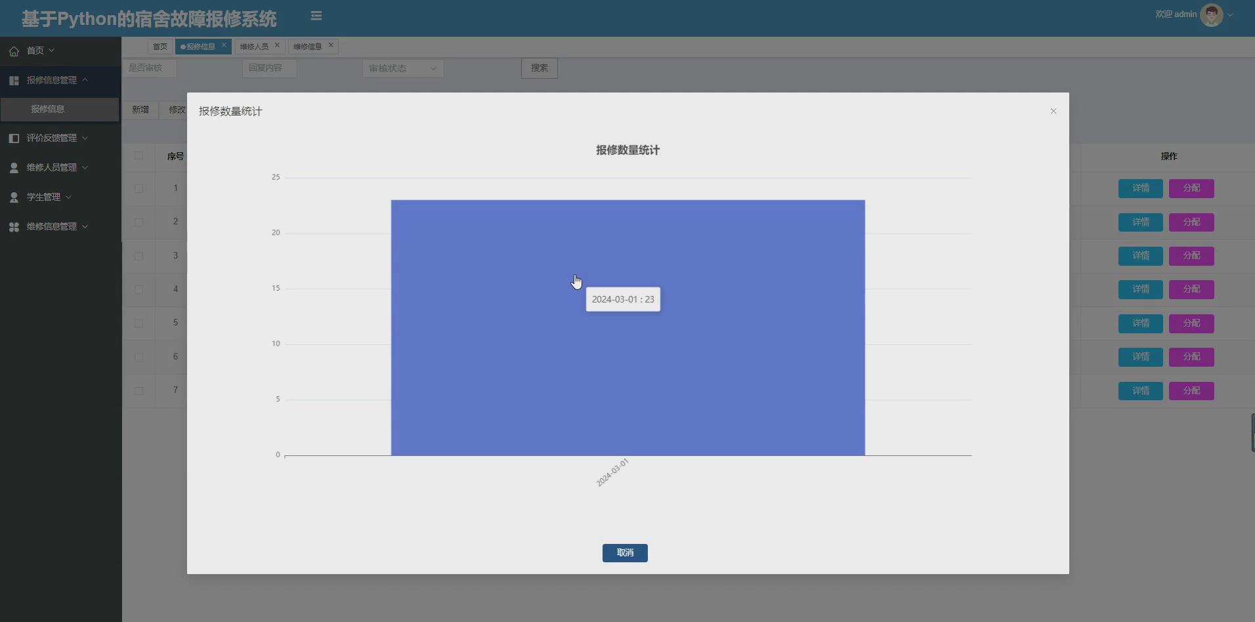This screenshot has height=622, width=1255.
Task: Click the 维修信息管理 sidebar icon
Action: coord(14,226)
